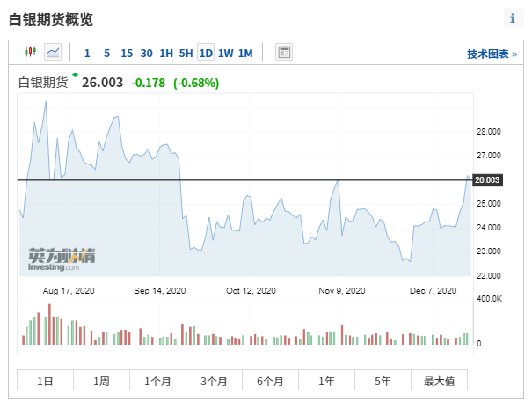The width and height of the screenshot is (532, 408).
Task: Click the 27.000 price axis label
Action: (x=489, y=156)
